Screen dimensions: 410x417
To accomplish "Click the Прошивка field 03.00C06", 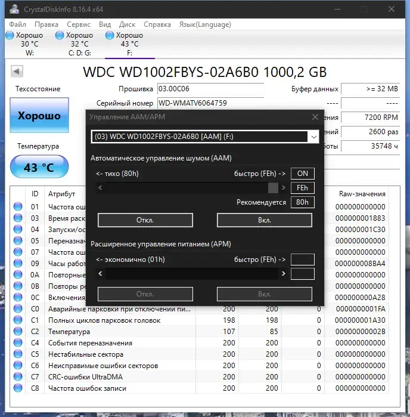I will (210, 89).
